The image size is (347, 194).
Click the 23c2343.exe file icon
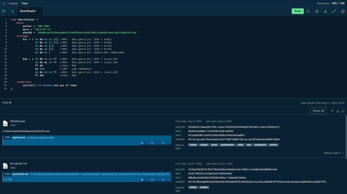5,123
